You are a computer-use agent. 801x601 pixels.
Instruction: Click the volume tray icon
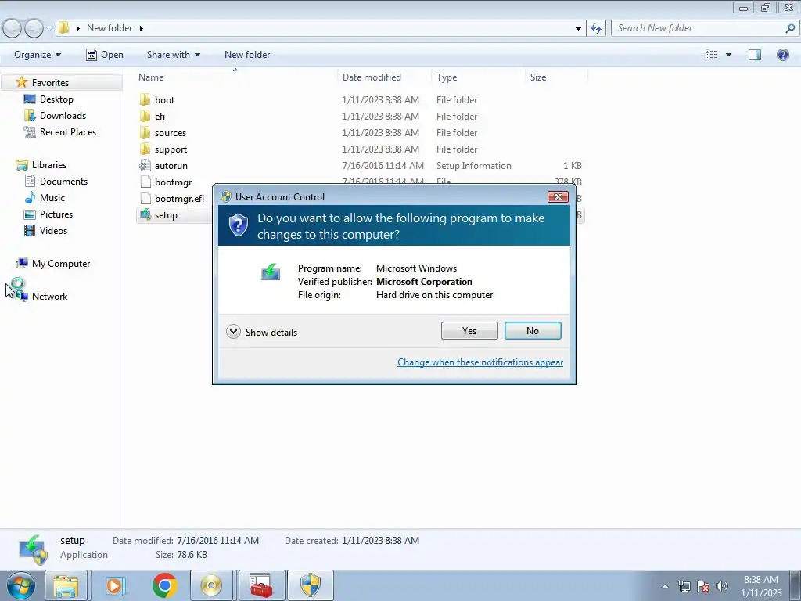click(x=722, y=586)
